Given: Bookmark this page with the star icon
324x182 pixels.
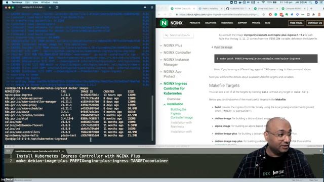Looking at the screenshot, I should 264,15.
